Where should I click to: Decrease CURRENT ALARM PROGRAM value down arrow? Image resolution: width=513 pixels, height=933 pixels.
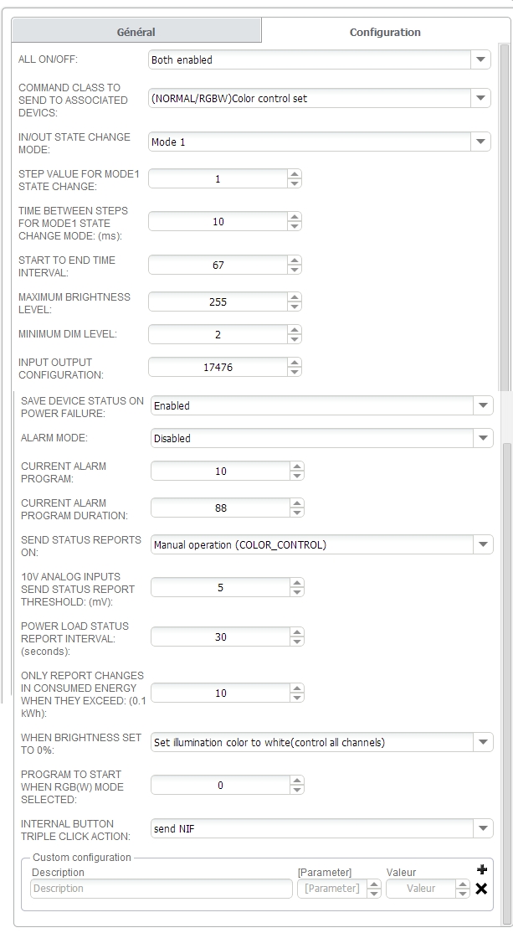[297, 476]
